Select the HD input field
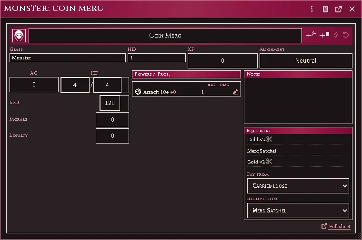The image size is (362, 240). coord(157,58)
